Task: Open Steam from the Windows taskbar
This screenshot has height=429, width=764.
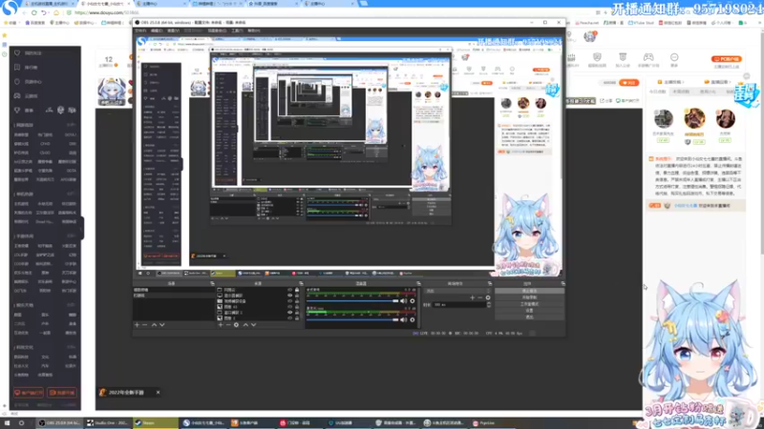Action: click(155, 423)
